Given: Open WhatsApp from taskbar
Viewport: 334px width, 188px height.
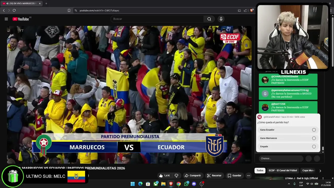Looking at the screenshot, I should point(186,184).
